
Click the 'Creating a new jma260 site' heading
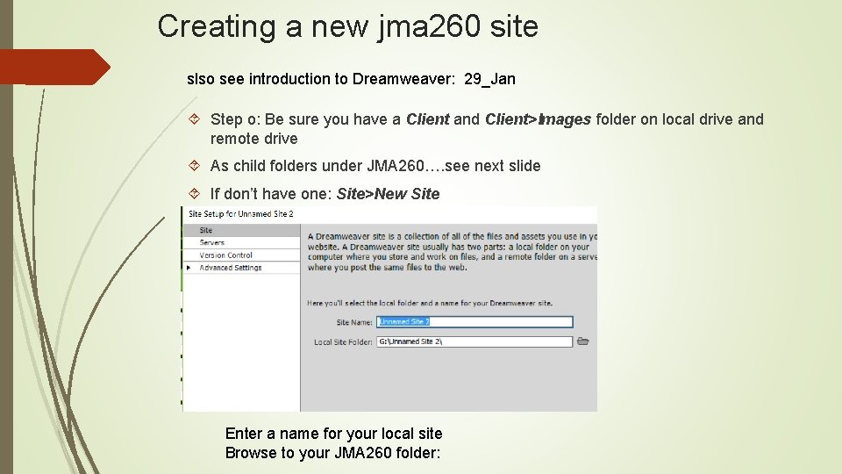coord(348,25)
